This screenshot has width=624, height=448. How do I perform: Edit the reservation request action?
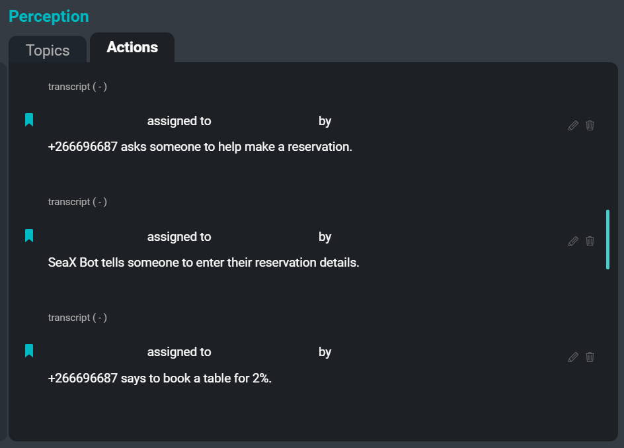pyautogui.click(x=572, y=125)
